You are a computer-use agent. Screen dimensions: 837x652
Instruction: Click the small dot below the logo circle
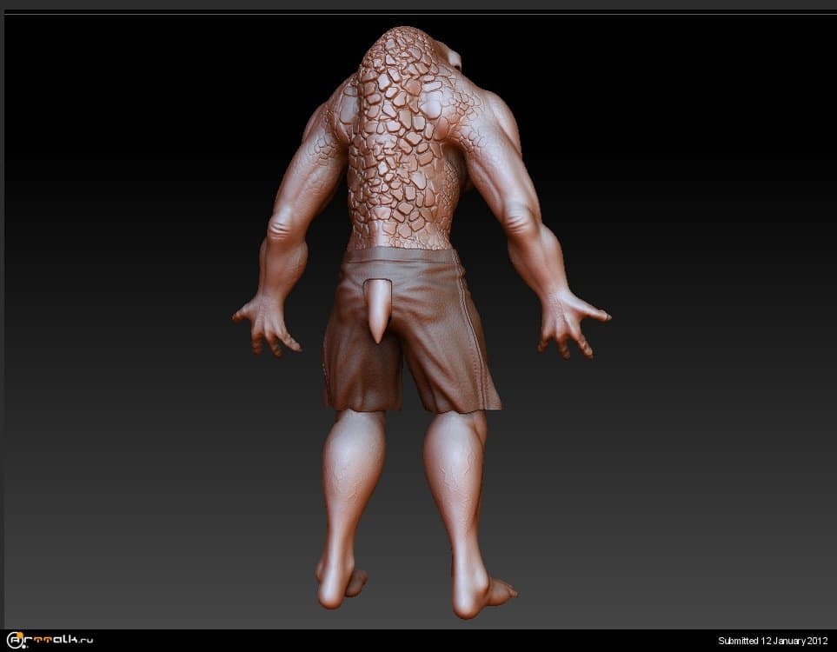23,646
